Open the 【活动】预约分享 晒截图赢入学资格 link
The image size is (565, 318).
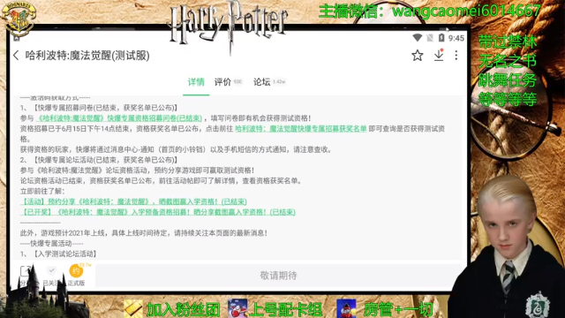pyautogui.click(x=133, y=201)
